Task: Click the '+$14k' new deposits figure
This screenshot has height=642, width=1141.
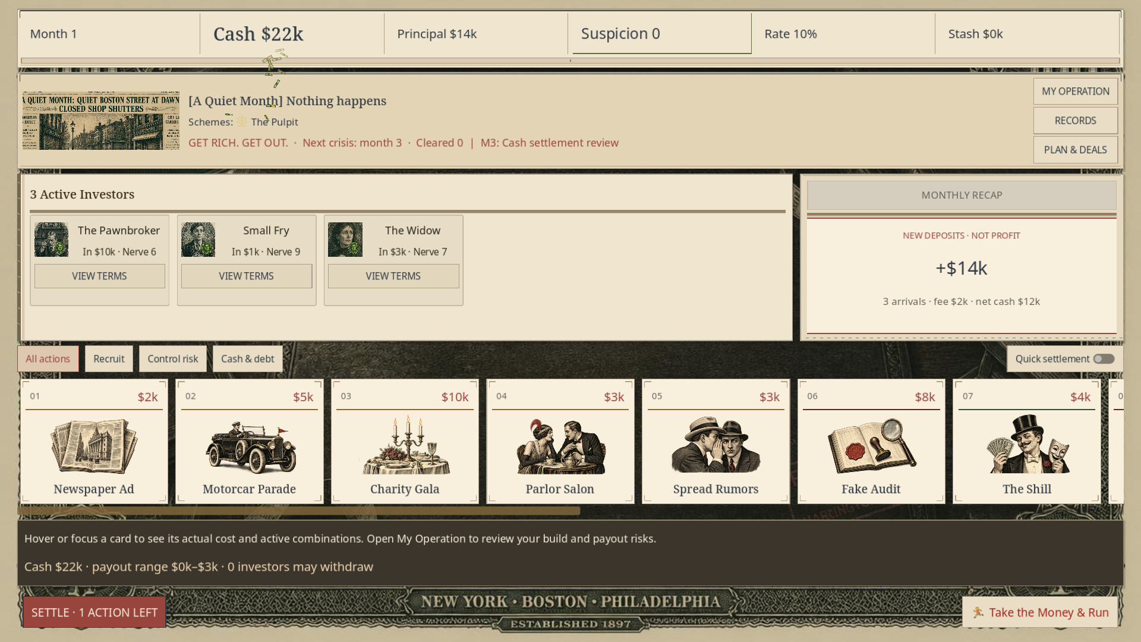Action: pos(962,268)
